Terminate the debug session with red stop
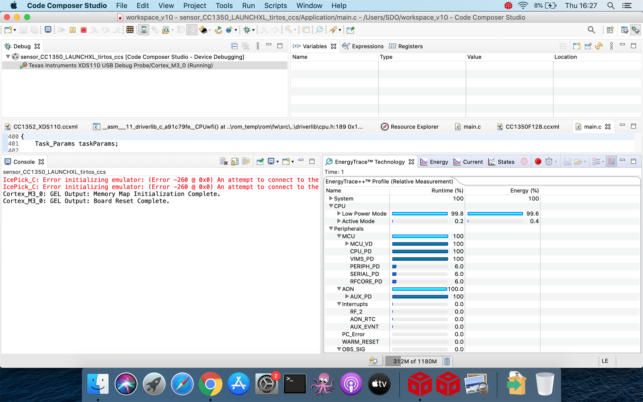Image resolution: width=643 pixels, height=402 pixels. coord(84,30)
